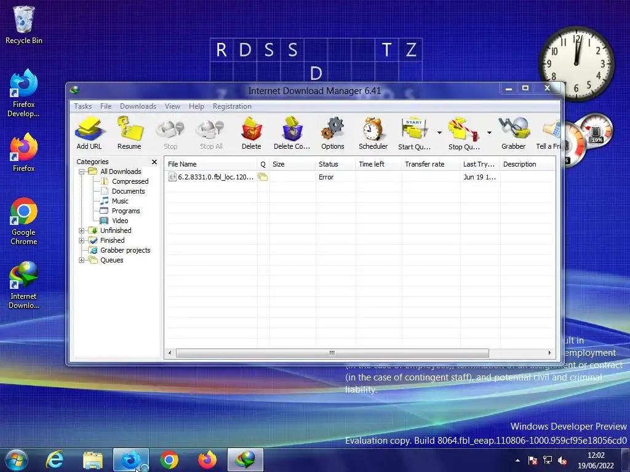
Task: Expand the Unfinished category node
Action: click(x=82, y=231)
